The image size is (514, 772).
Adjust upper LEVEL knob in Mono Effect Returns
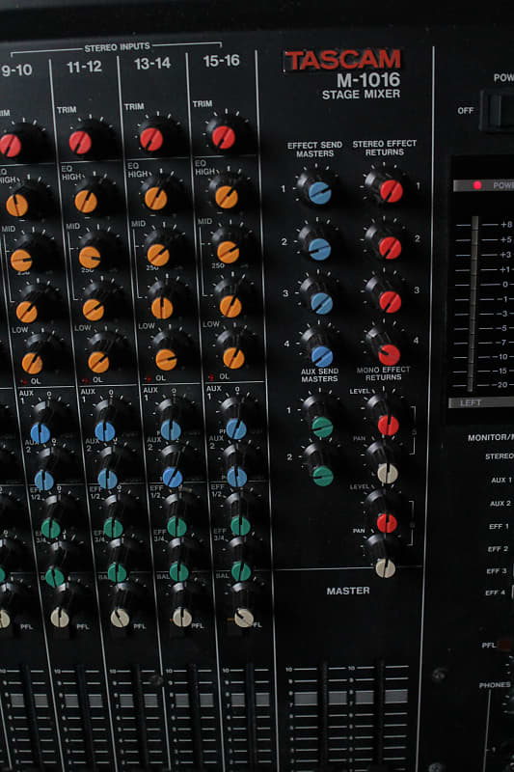[388, 425]
